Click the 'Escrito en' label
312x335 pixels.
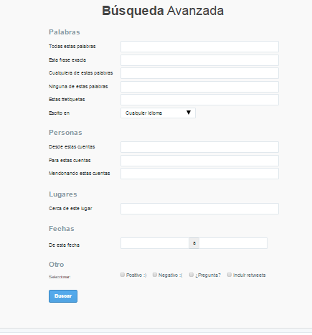point(59,113)
